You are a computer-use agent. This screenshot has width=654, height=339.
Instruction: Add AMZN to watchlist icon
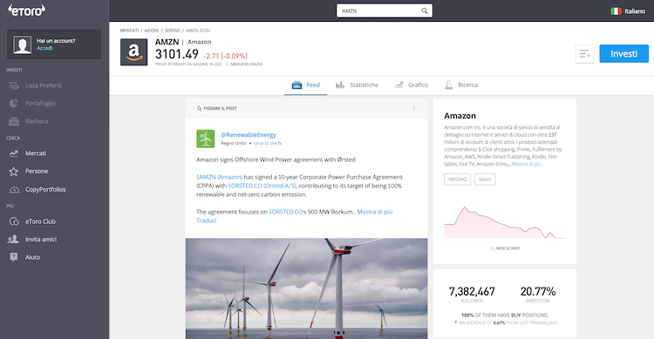pyautogui.click(x=584, y=54)
